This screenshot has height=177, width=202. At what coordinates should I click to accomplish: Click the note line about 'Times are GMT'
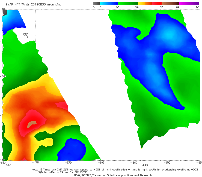click(115, 170)
